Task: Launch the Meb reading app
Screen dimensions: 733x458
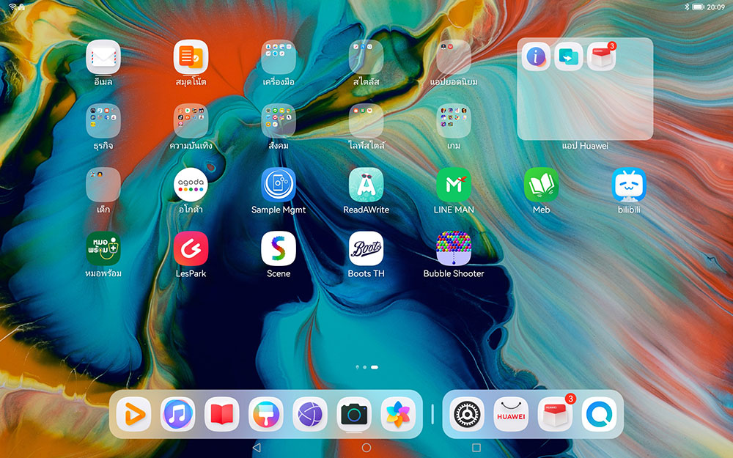Action: tap(541, 185)
